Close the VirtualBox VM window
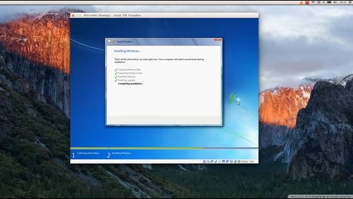Viewport: 353px width, 199px height. coord(73,15)
